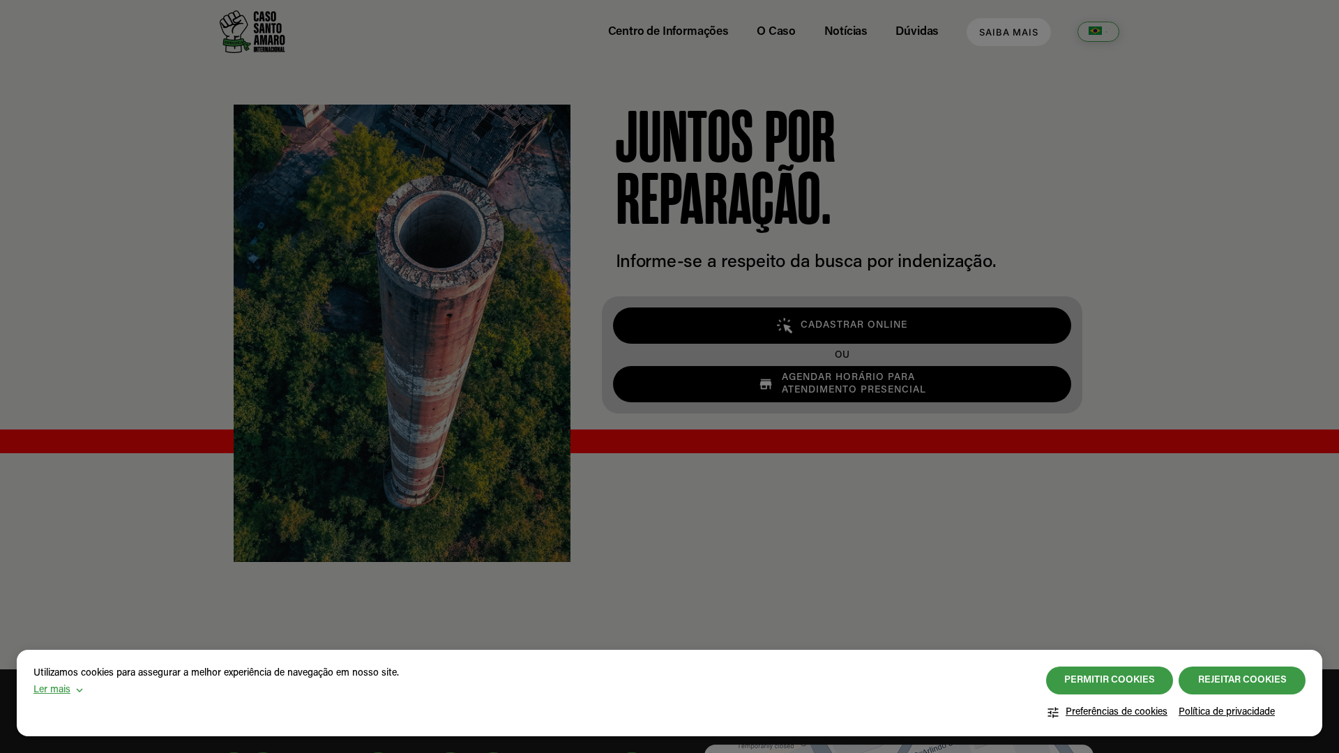Click AGENDAR HORÁRIO PARA ATENDIMENTO PRESENCIAL
Screen dimensions: 1339x753
click(x=842, y=384)
